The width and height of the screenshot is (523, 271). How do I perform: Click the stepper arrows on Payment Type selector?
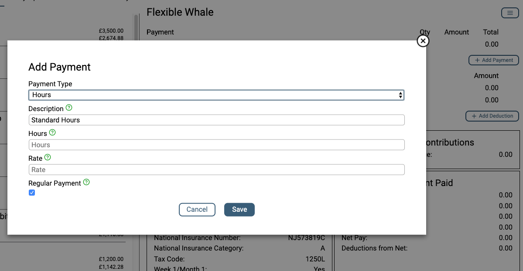400,95
